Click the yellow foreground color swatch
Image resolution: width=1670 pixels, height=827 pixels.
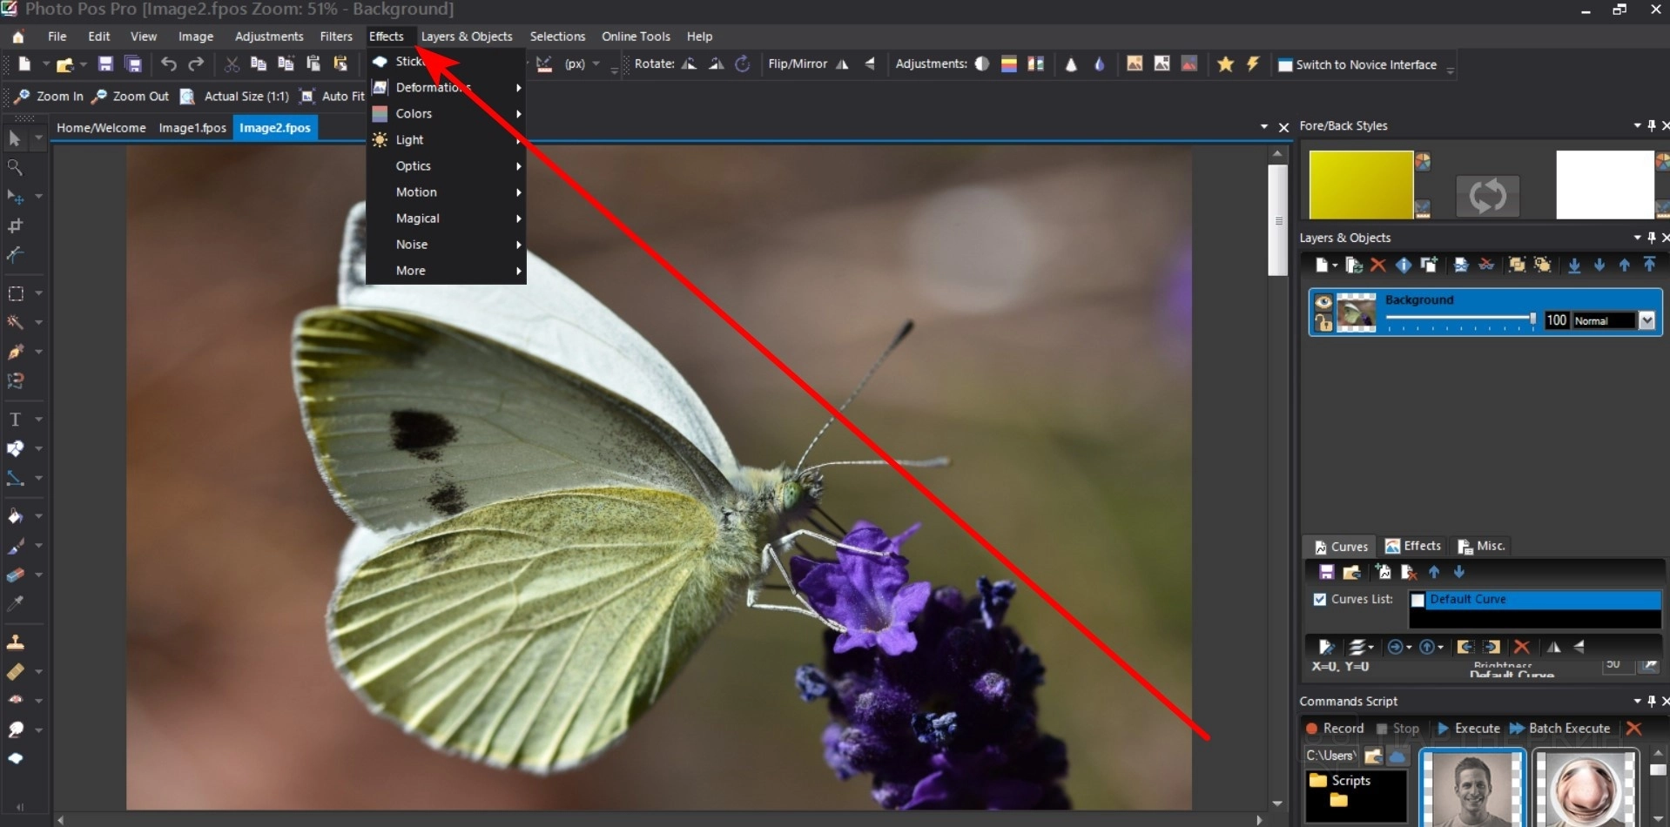click(1360, 185)
